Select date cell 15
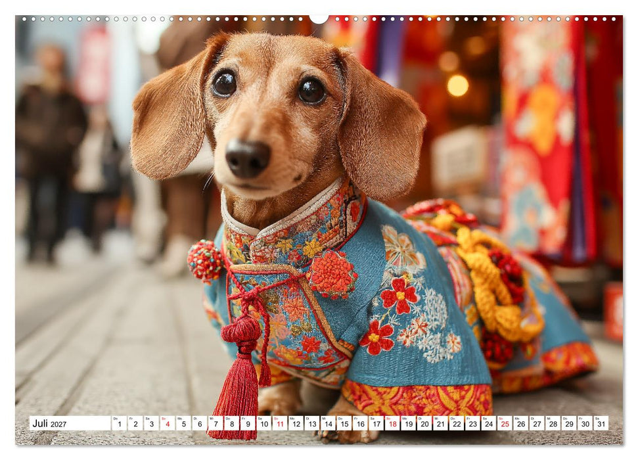Image resolution: width=638 pixels, height=460 pixels. click(x=344, y=423)
